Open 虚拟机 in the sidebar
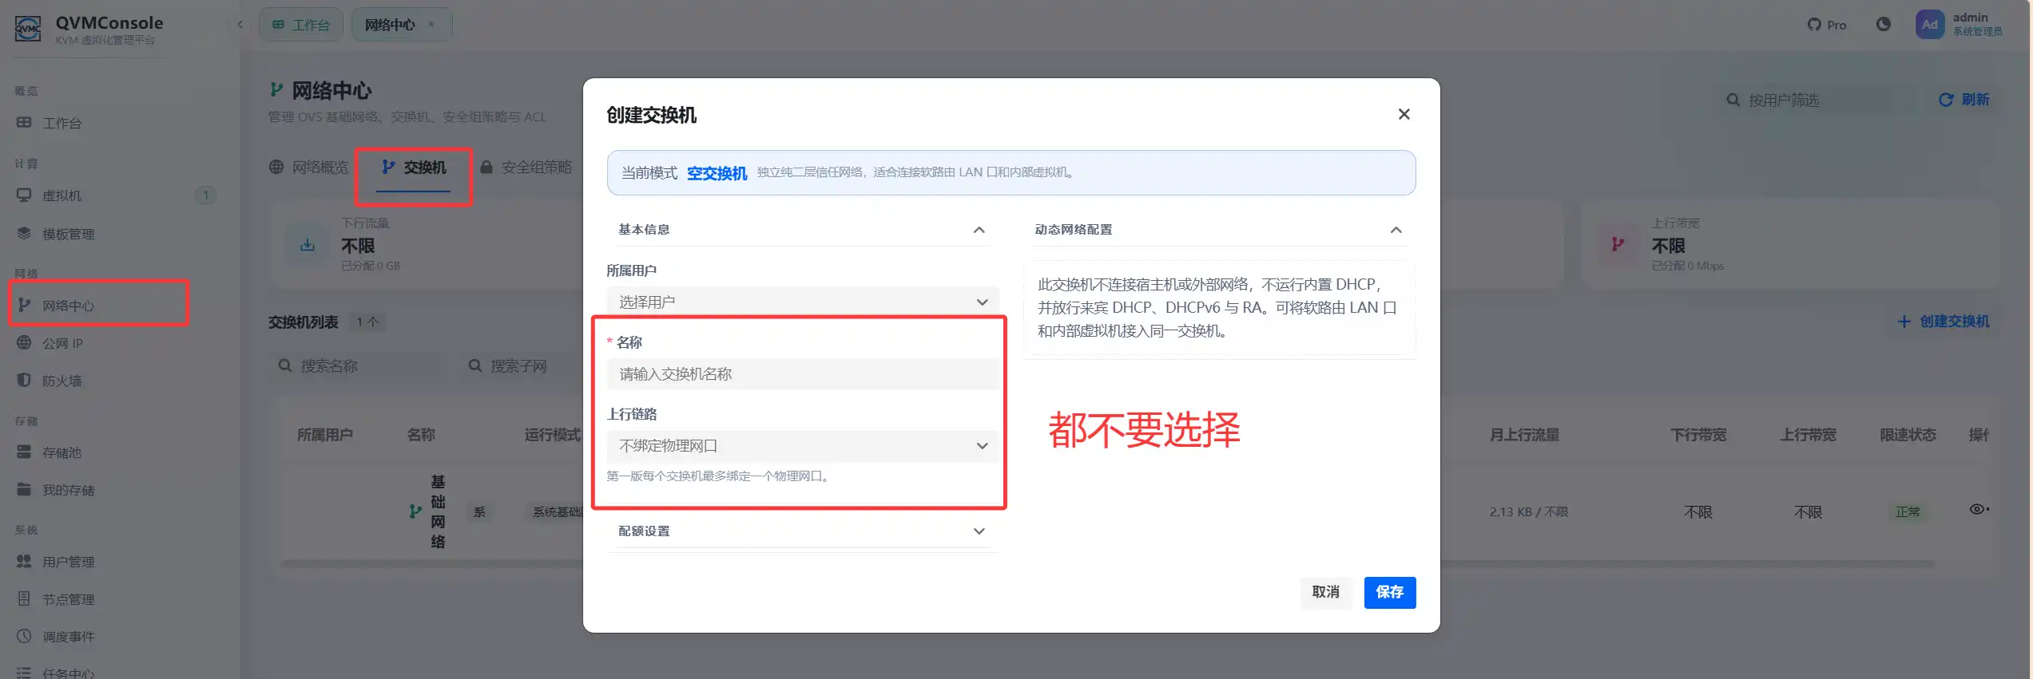Screen dimensions: 2033x679 [x=62, y=195]
